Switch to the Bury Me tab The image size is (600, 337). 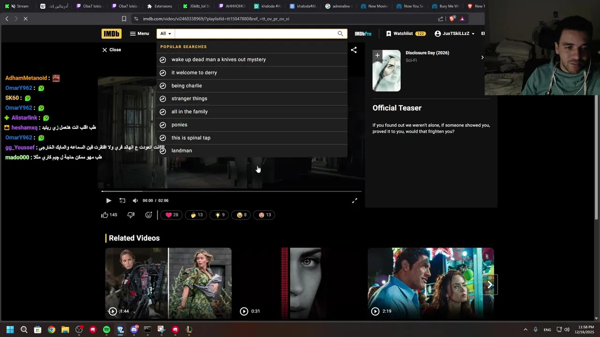446,6
